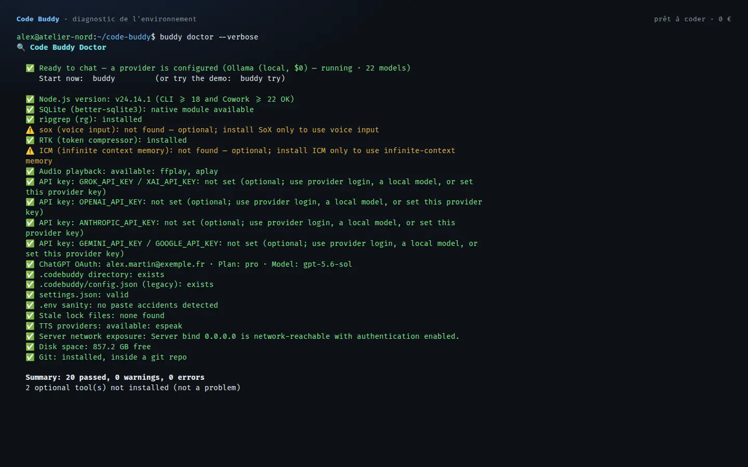Click the Code Buddy Doctor heading
The width and height of the screenshot is (748, 467).
click(x=68, y=47)
